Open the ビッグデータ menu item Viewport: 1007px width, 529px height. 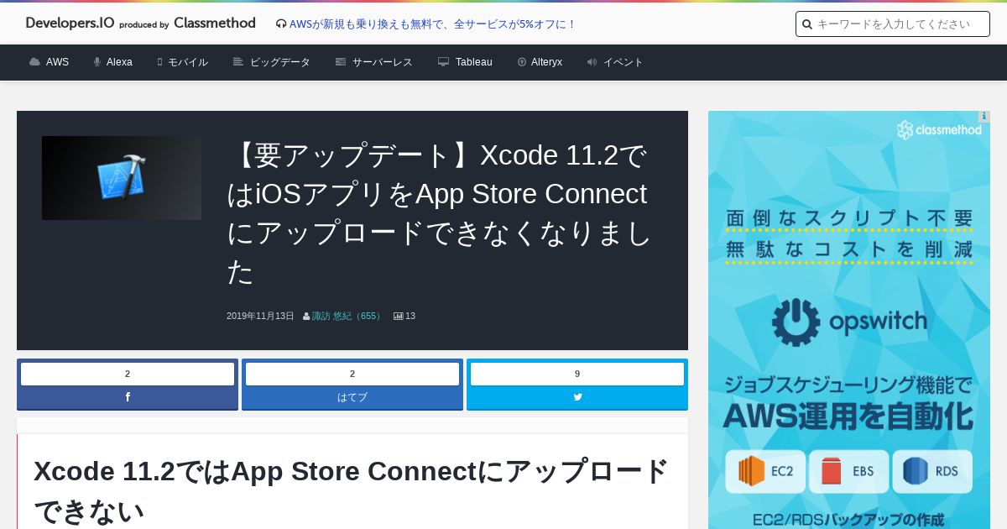point(280,62)
